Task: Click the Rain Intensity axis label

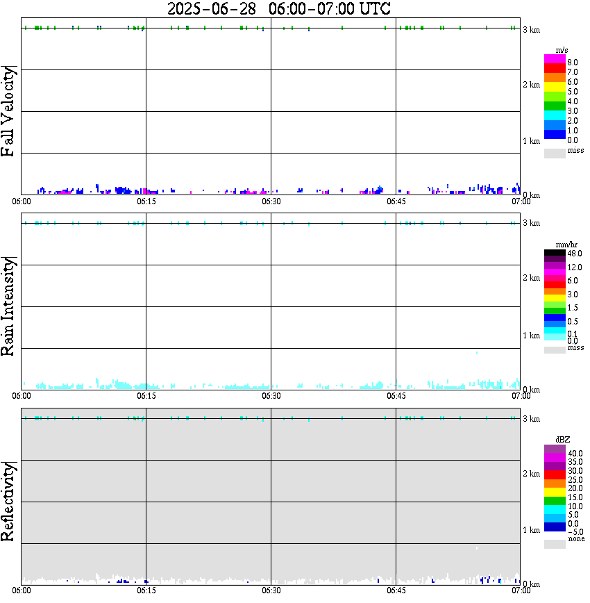Action: point(8,306)
